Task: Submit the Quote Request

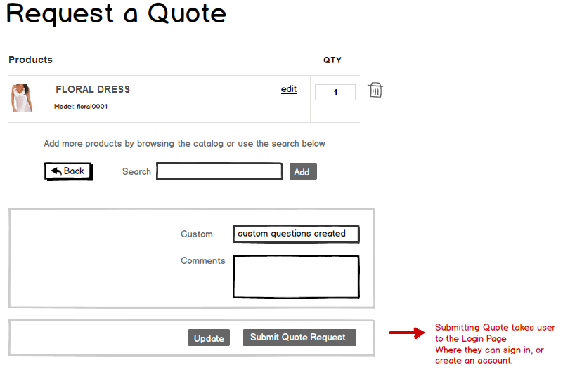Action: [x=299, y=338]
